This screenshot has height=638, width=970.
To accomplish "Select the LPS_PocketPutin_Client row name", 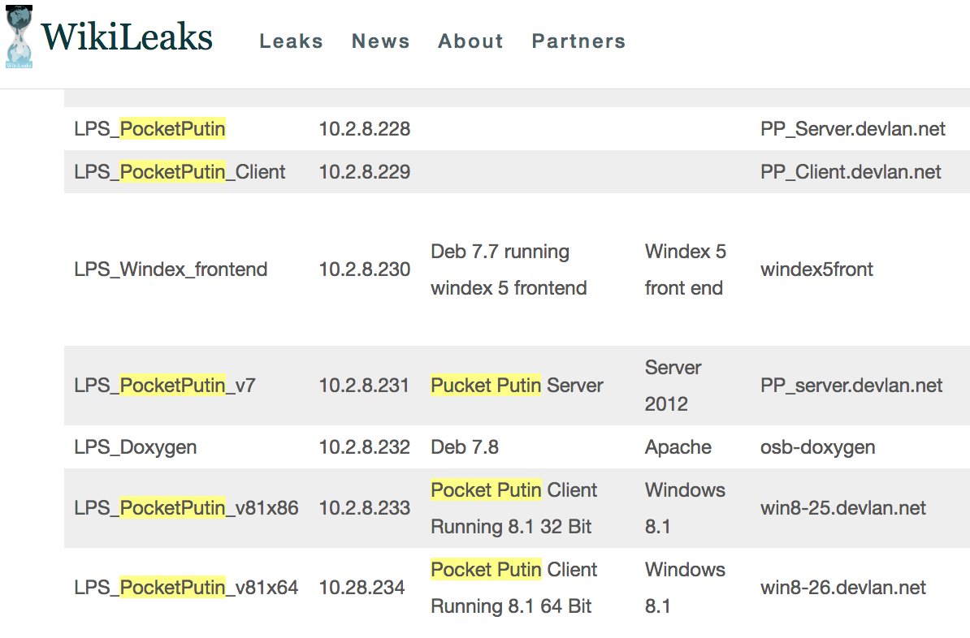I will [x=180, y=172].
